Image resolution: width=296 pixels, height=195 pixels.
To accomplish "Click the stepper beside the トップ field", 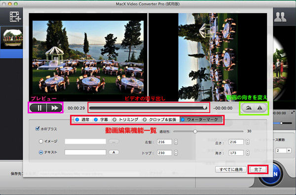I will click(176, 153).
